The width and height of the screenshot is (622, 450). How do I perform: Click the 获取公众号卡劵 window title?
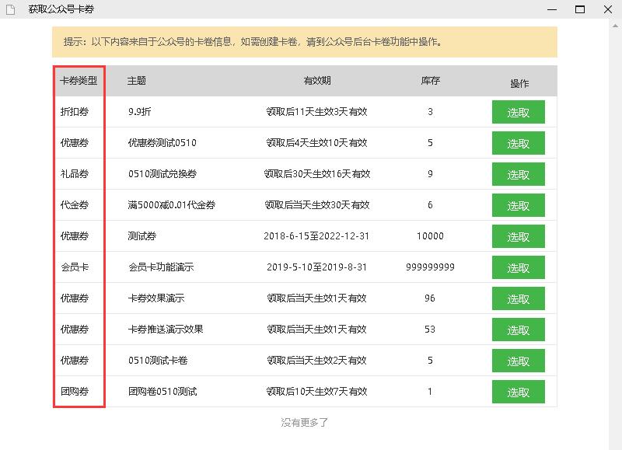[x=61, y=9]
